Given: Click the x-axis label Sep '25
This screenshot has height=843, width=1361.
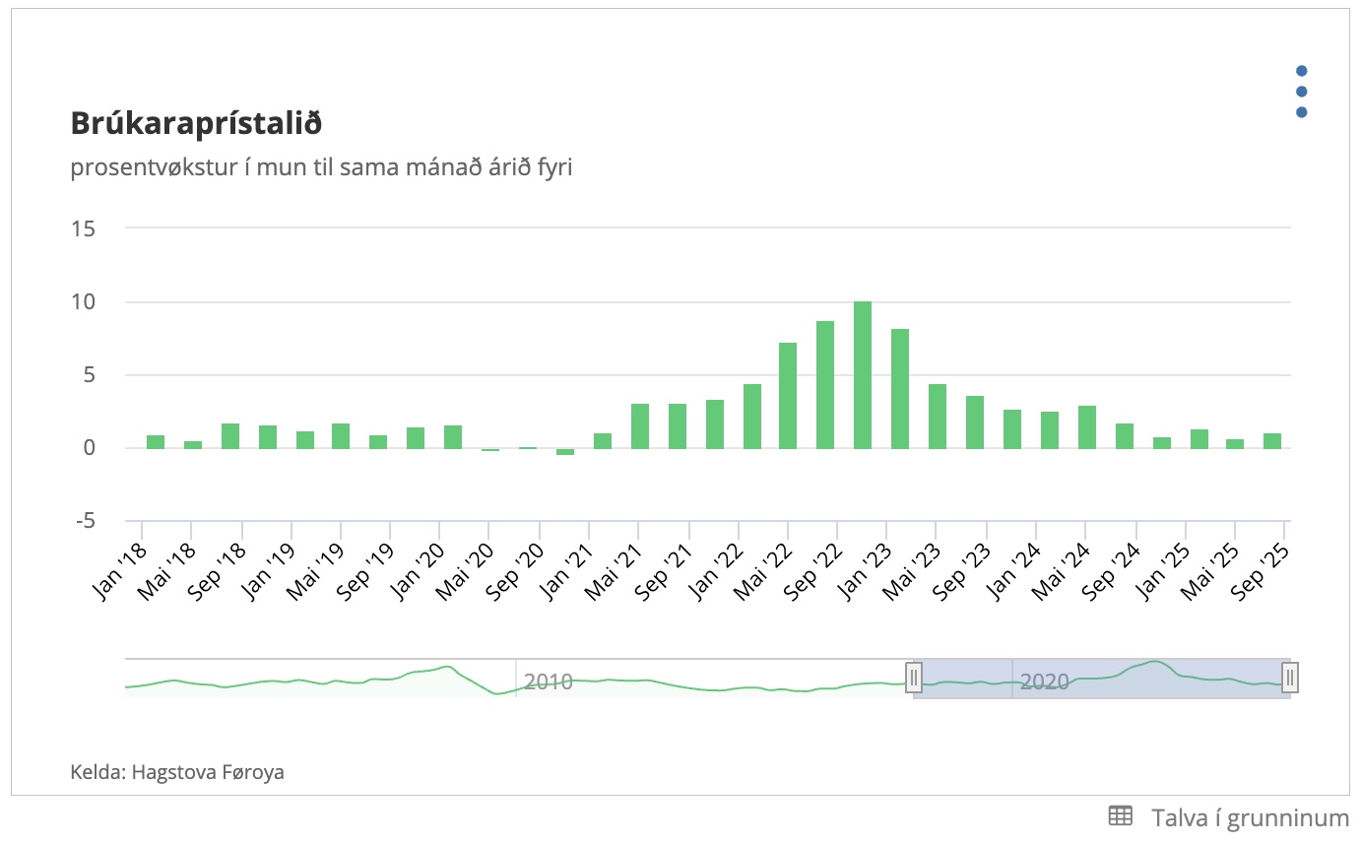Looking at the screenshot, I should [x=1264, y=570].
